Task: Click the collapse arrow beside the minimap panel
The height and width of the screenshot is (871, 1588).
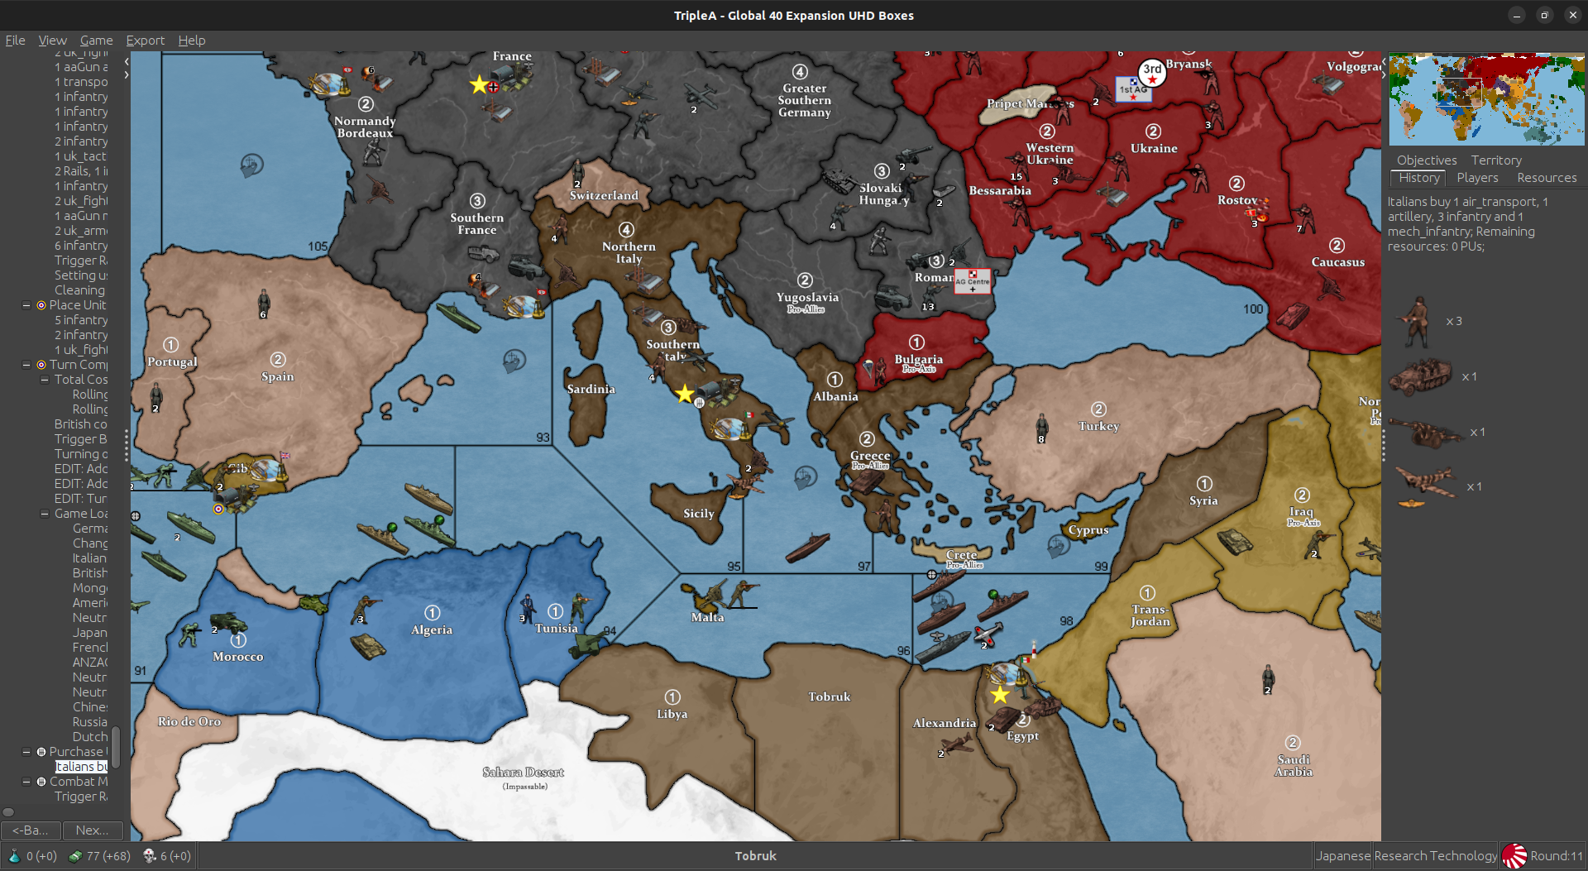Action: click(x=1384, y=62)
